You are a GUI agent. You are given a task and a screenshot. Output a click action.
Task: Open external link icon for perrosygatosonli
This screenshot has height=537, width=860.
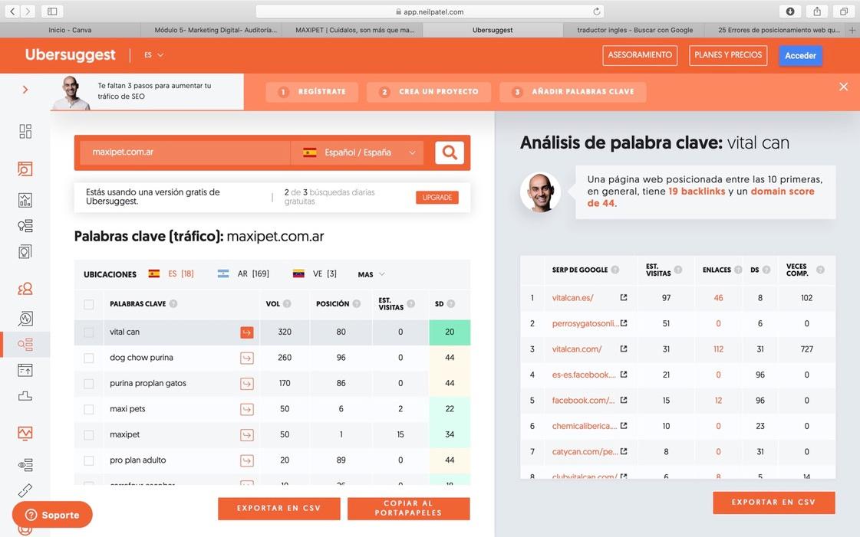coord(624,323)
